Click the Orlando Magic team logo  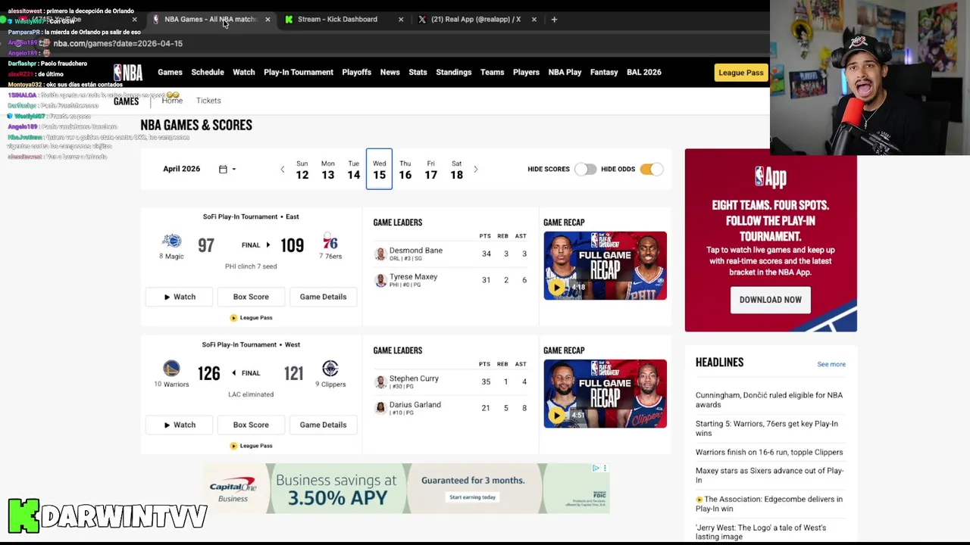[172, 241]
